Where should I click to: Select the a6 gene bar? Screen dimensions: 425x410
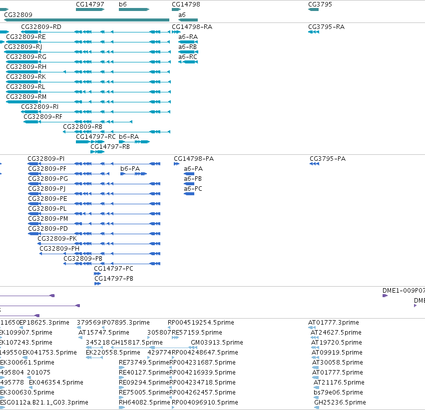(x=188, y=20)
